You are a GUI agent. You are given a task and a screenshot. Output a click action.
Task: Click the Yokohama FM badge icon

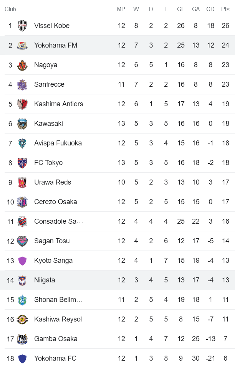click(x=22, y=45)
